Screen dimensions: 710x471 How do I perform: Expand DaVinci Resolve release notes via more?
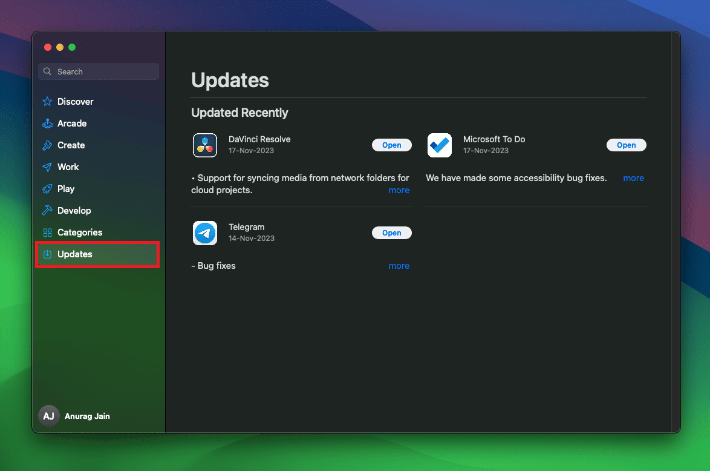tap(399, 190)
